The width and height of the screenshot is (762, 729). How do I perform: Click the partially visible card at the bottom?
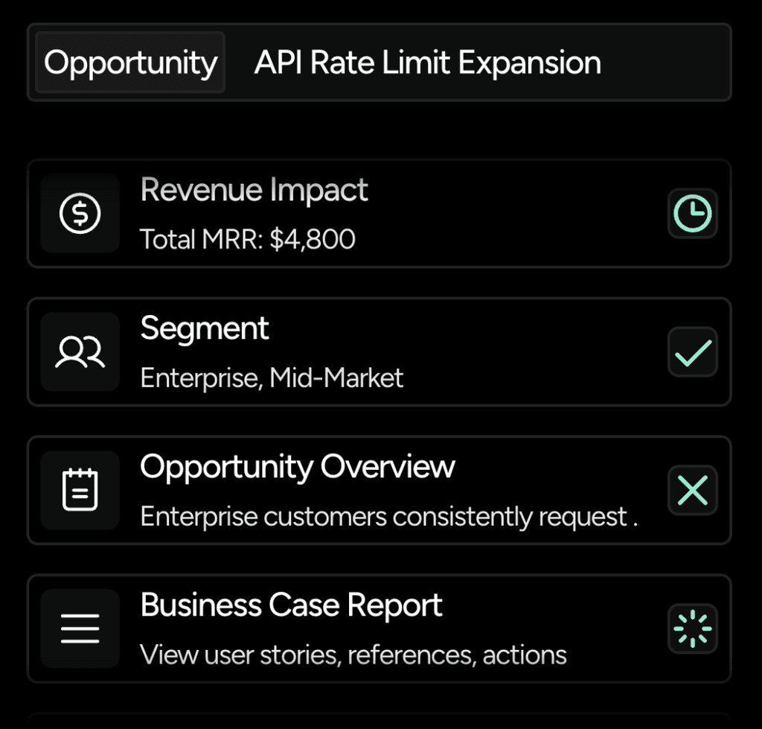point(380,721)
